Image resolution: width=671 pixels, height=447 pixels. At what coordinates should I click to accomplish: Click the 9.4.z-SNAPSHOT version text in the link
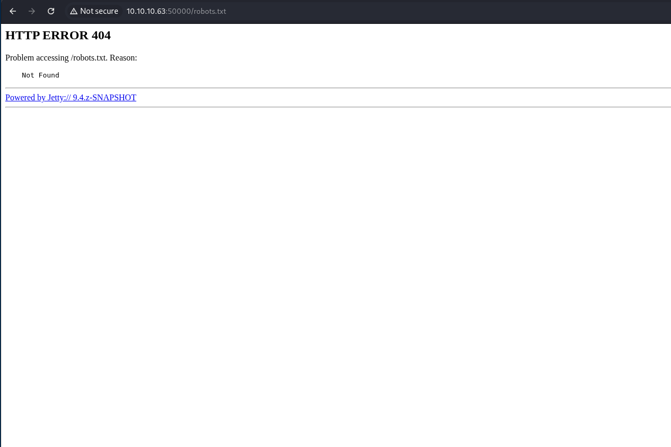click(x=105, y=98)
